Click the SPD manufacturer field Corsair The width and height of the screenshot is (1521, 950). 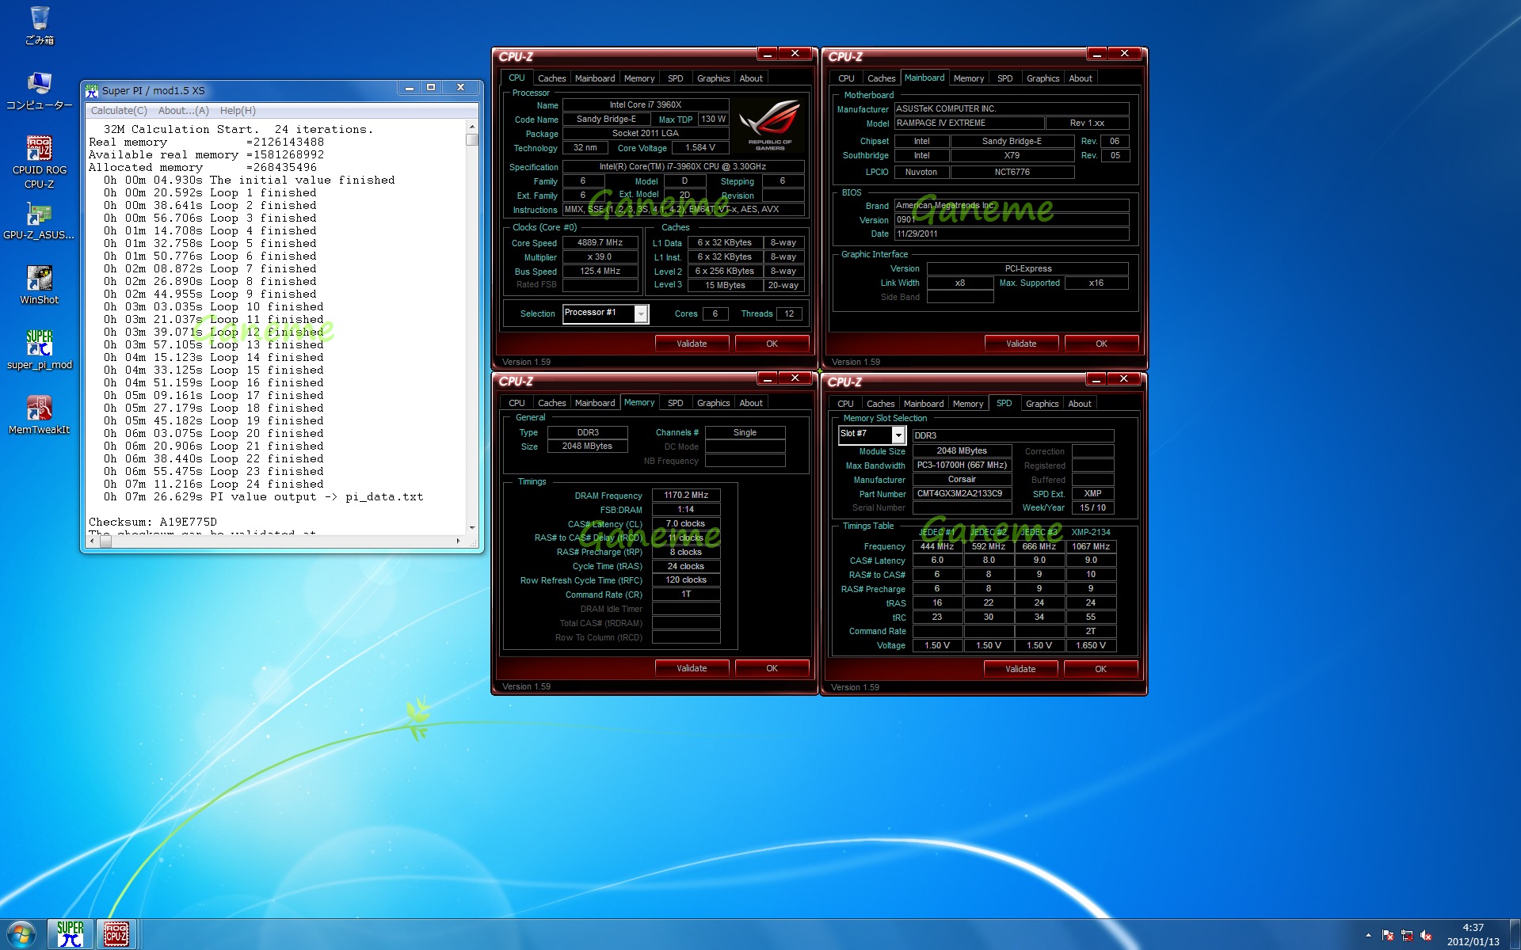point(962,480)
